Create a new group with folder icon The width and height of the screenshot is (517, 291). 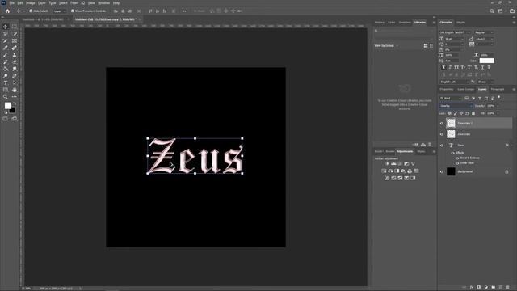[494, 288]
